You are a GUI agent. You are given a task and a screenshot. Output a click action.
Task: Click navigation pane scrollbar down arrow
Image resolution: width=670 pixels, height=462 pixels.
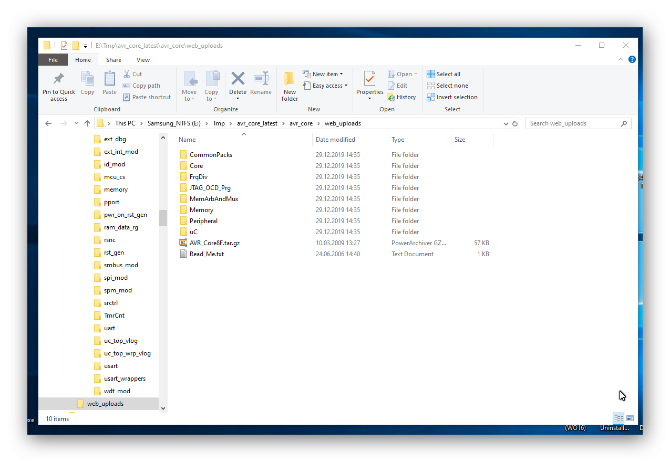[163, 408]
